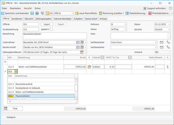Expand the Unternehmer field dropdown arrow
The image size is (174, 125).
point(85,43)
